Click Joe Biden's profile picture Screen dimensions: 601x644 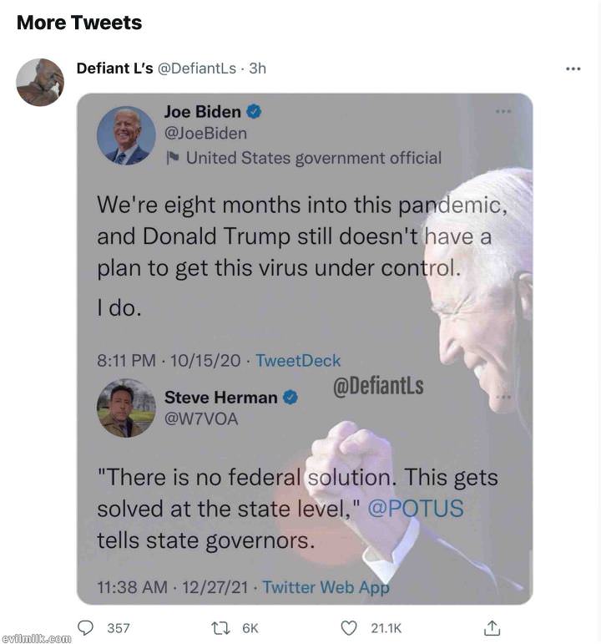point(127,135)
